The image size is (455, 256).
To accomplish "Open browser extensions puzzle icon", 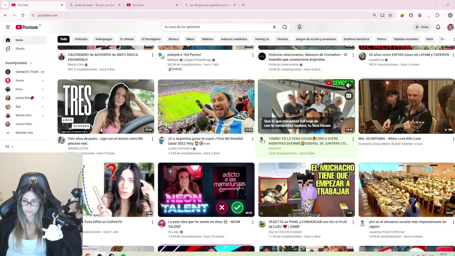I will 437,15.
